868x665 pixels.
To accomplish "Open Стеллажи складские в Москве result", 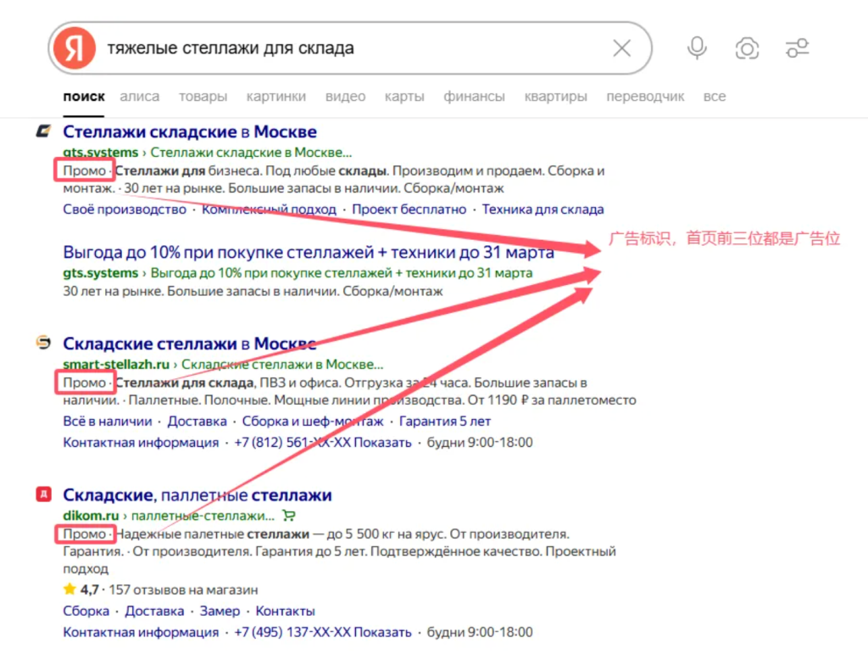I will click(x=190, y=132).
